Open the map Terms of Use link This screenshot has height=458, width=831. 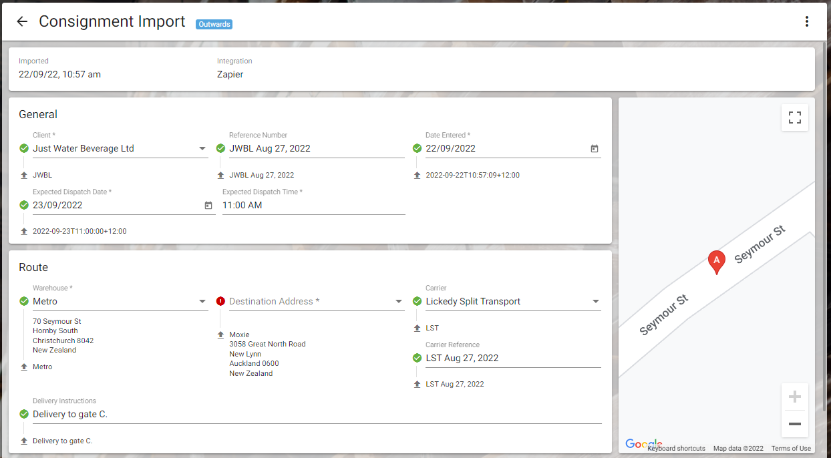(791, 449)
